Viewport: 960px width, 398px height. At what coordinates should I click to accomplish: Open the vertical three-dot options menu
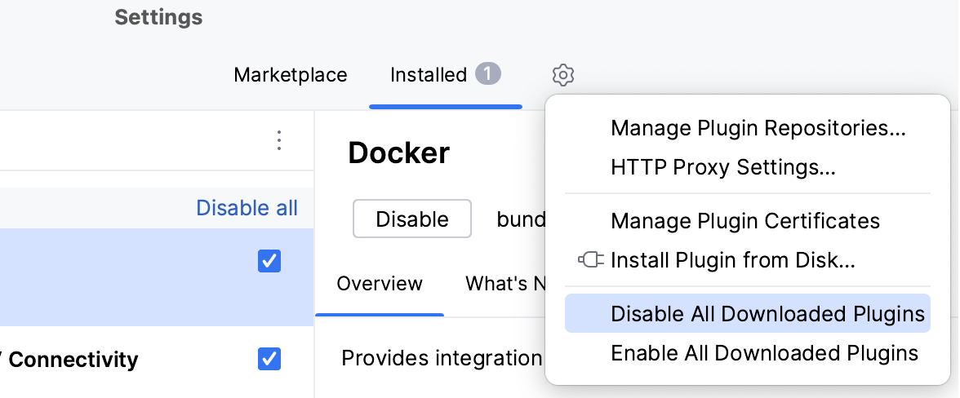pyautogui.click(x=279, y=140)
